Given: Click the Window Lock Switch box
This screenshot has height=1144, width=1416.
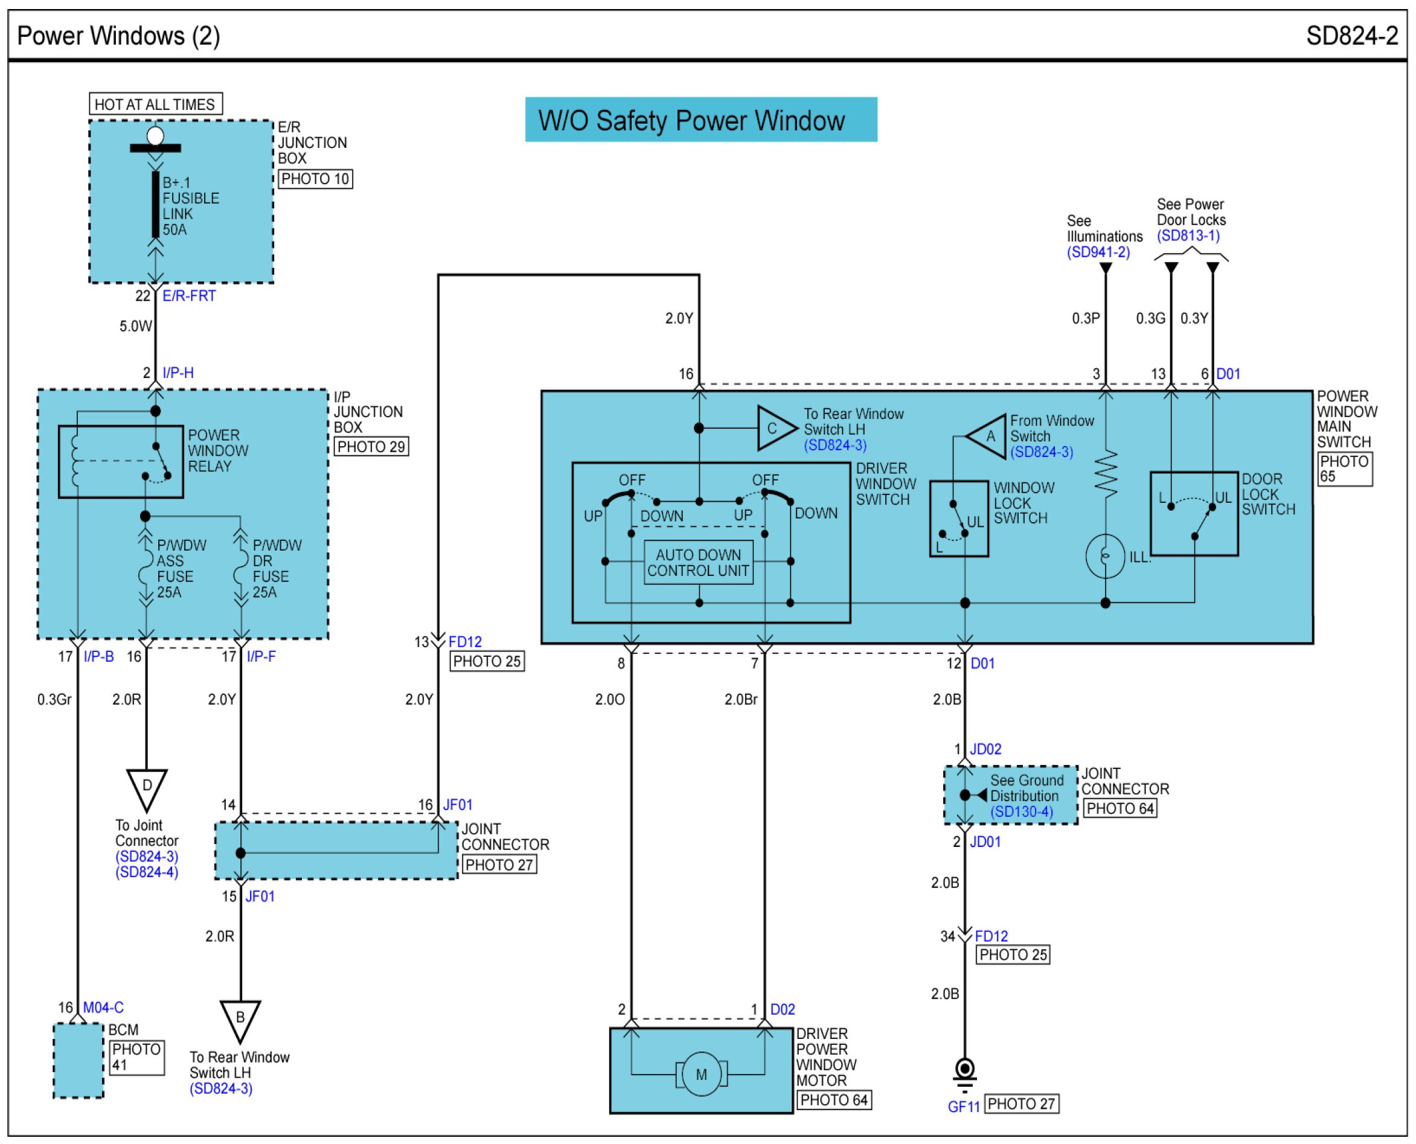Looking at the screenshot, I should 958,519.
